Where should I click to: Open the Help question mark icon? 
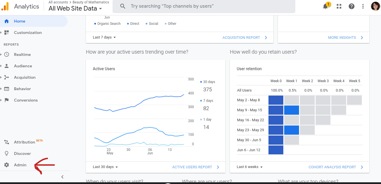click(352, 6)
